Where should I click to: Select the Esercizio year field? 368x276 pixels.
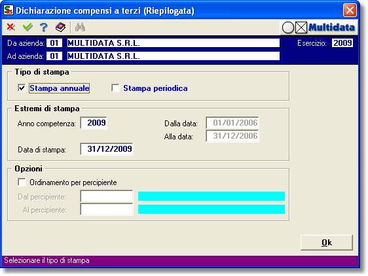click(x=342, y=43)
